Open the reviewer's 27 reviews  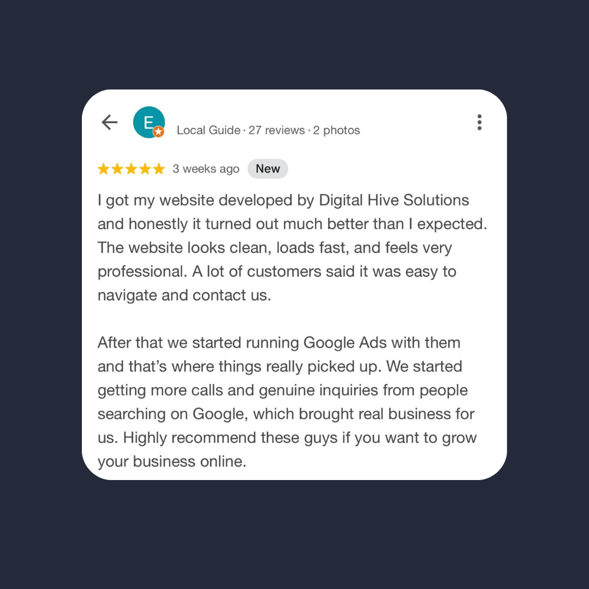point(276,131)
